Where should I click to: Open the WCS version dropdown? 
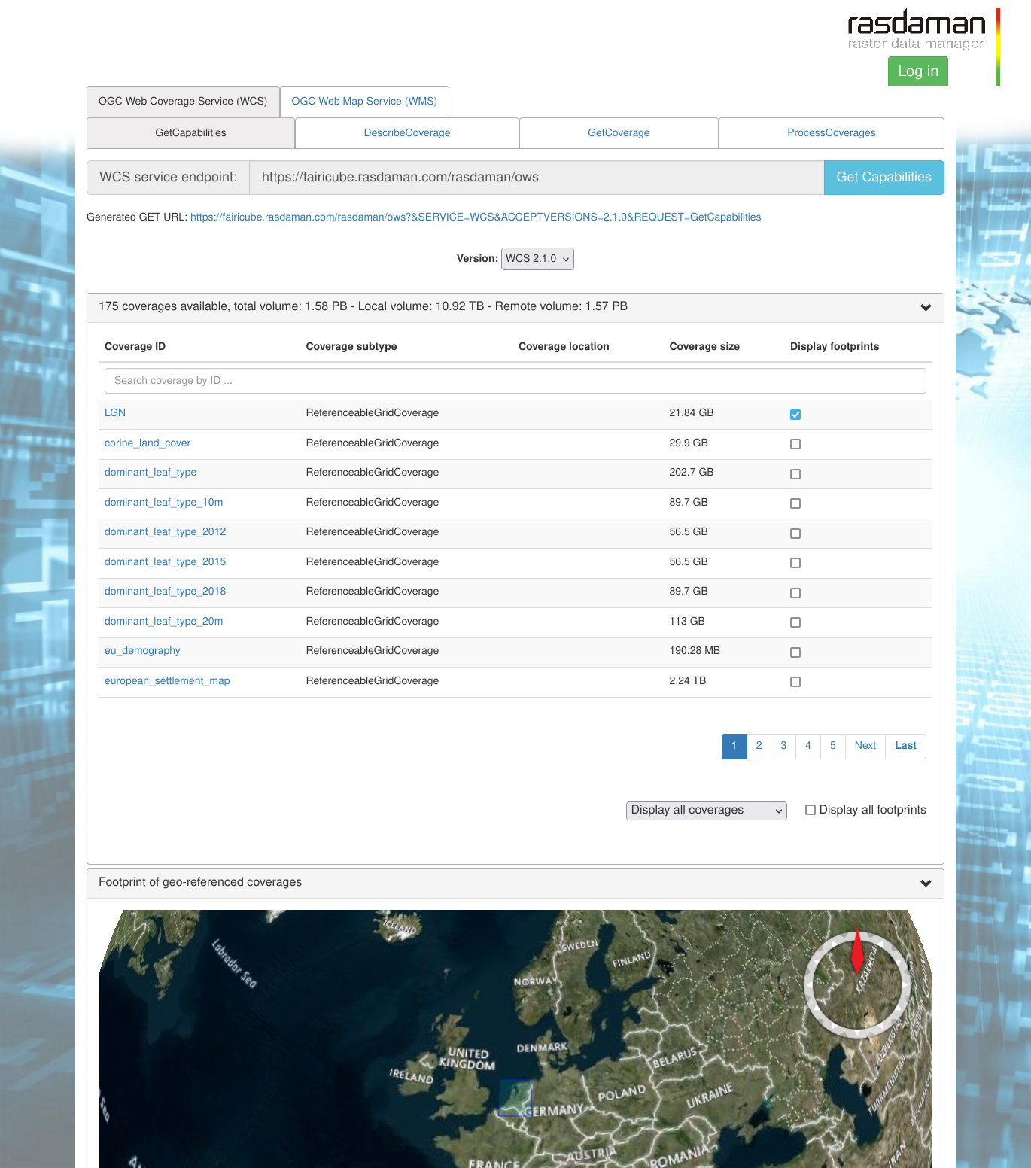tap(537, 259)
